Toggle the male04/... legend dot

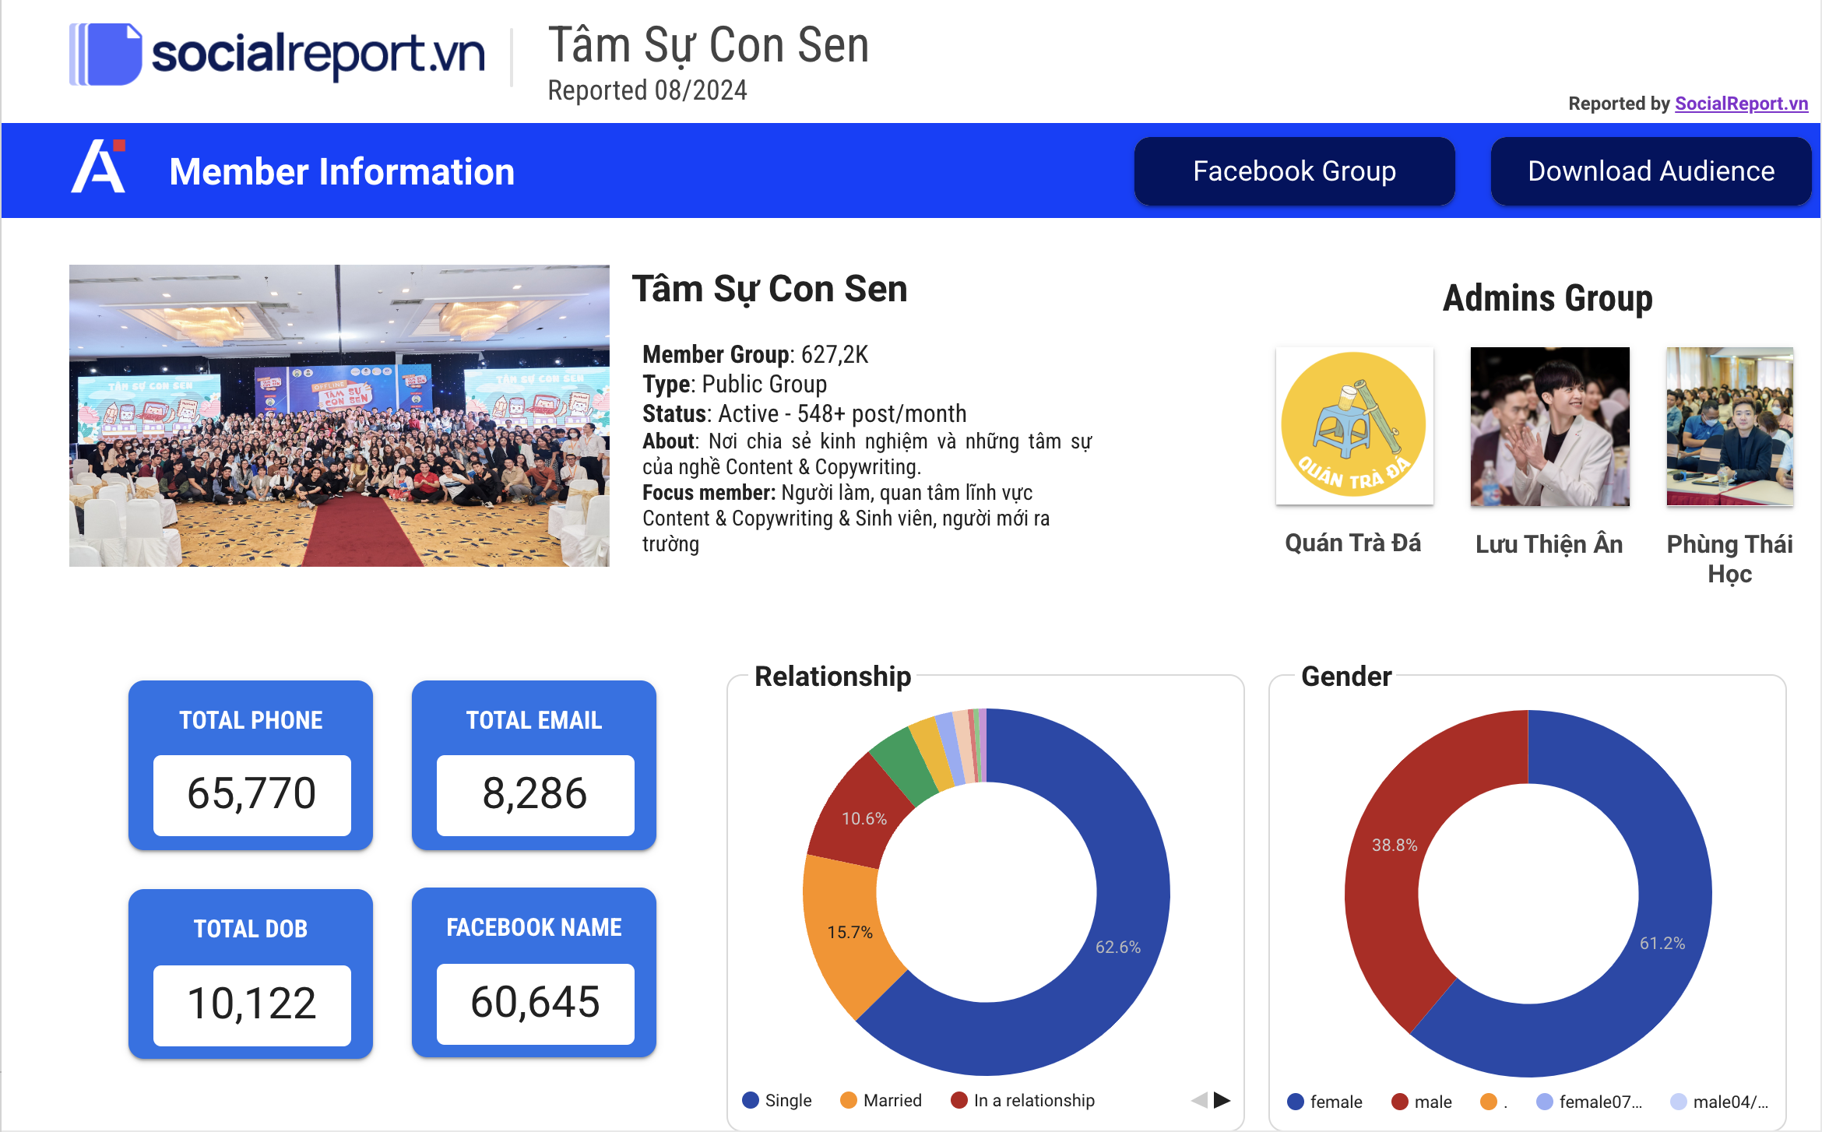click(1679, 1102)
